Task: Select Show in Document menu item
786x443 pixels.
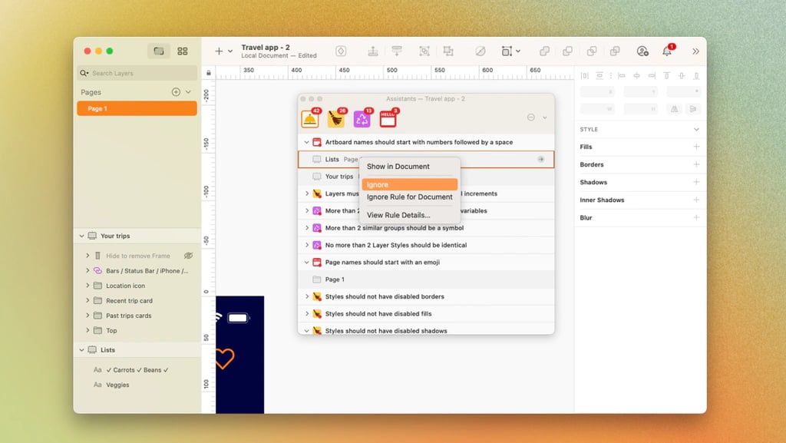Action: coord(398,167)
